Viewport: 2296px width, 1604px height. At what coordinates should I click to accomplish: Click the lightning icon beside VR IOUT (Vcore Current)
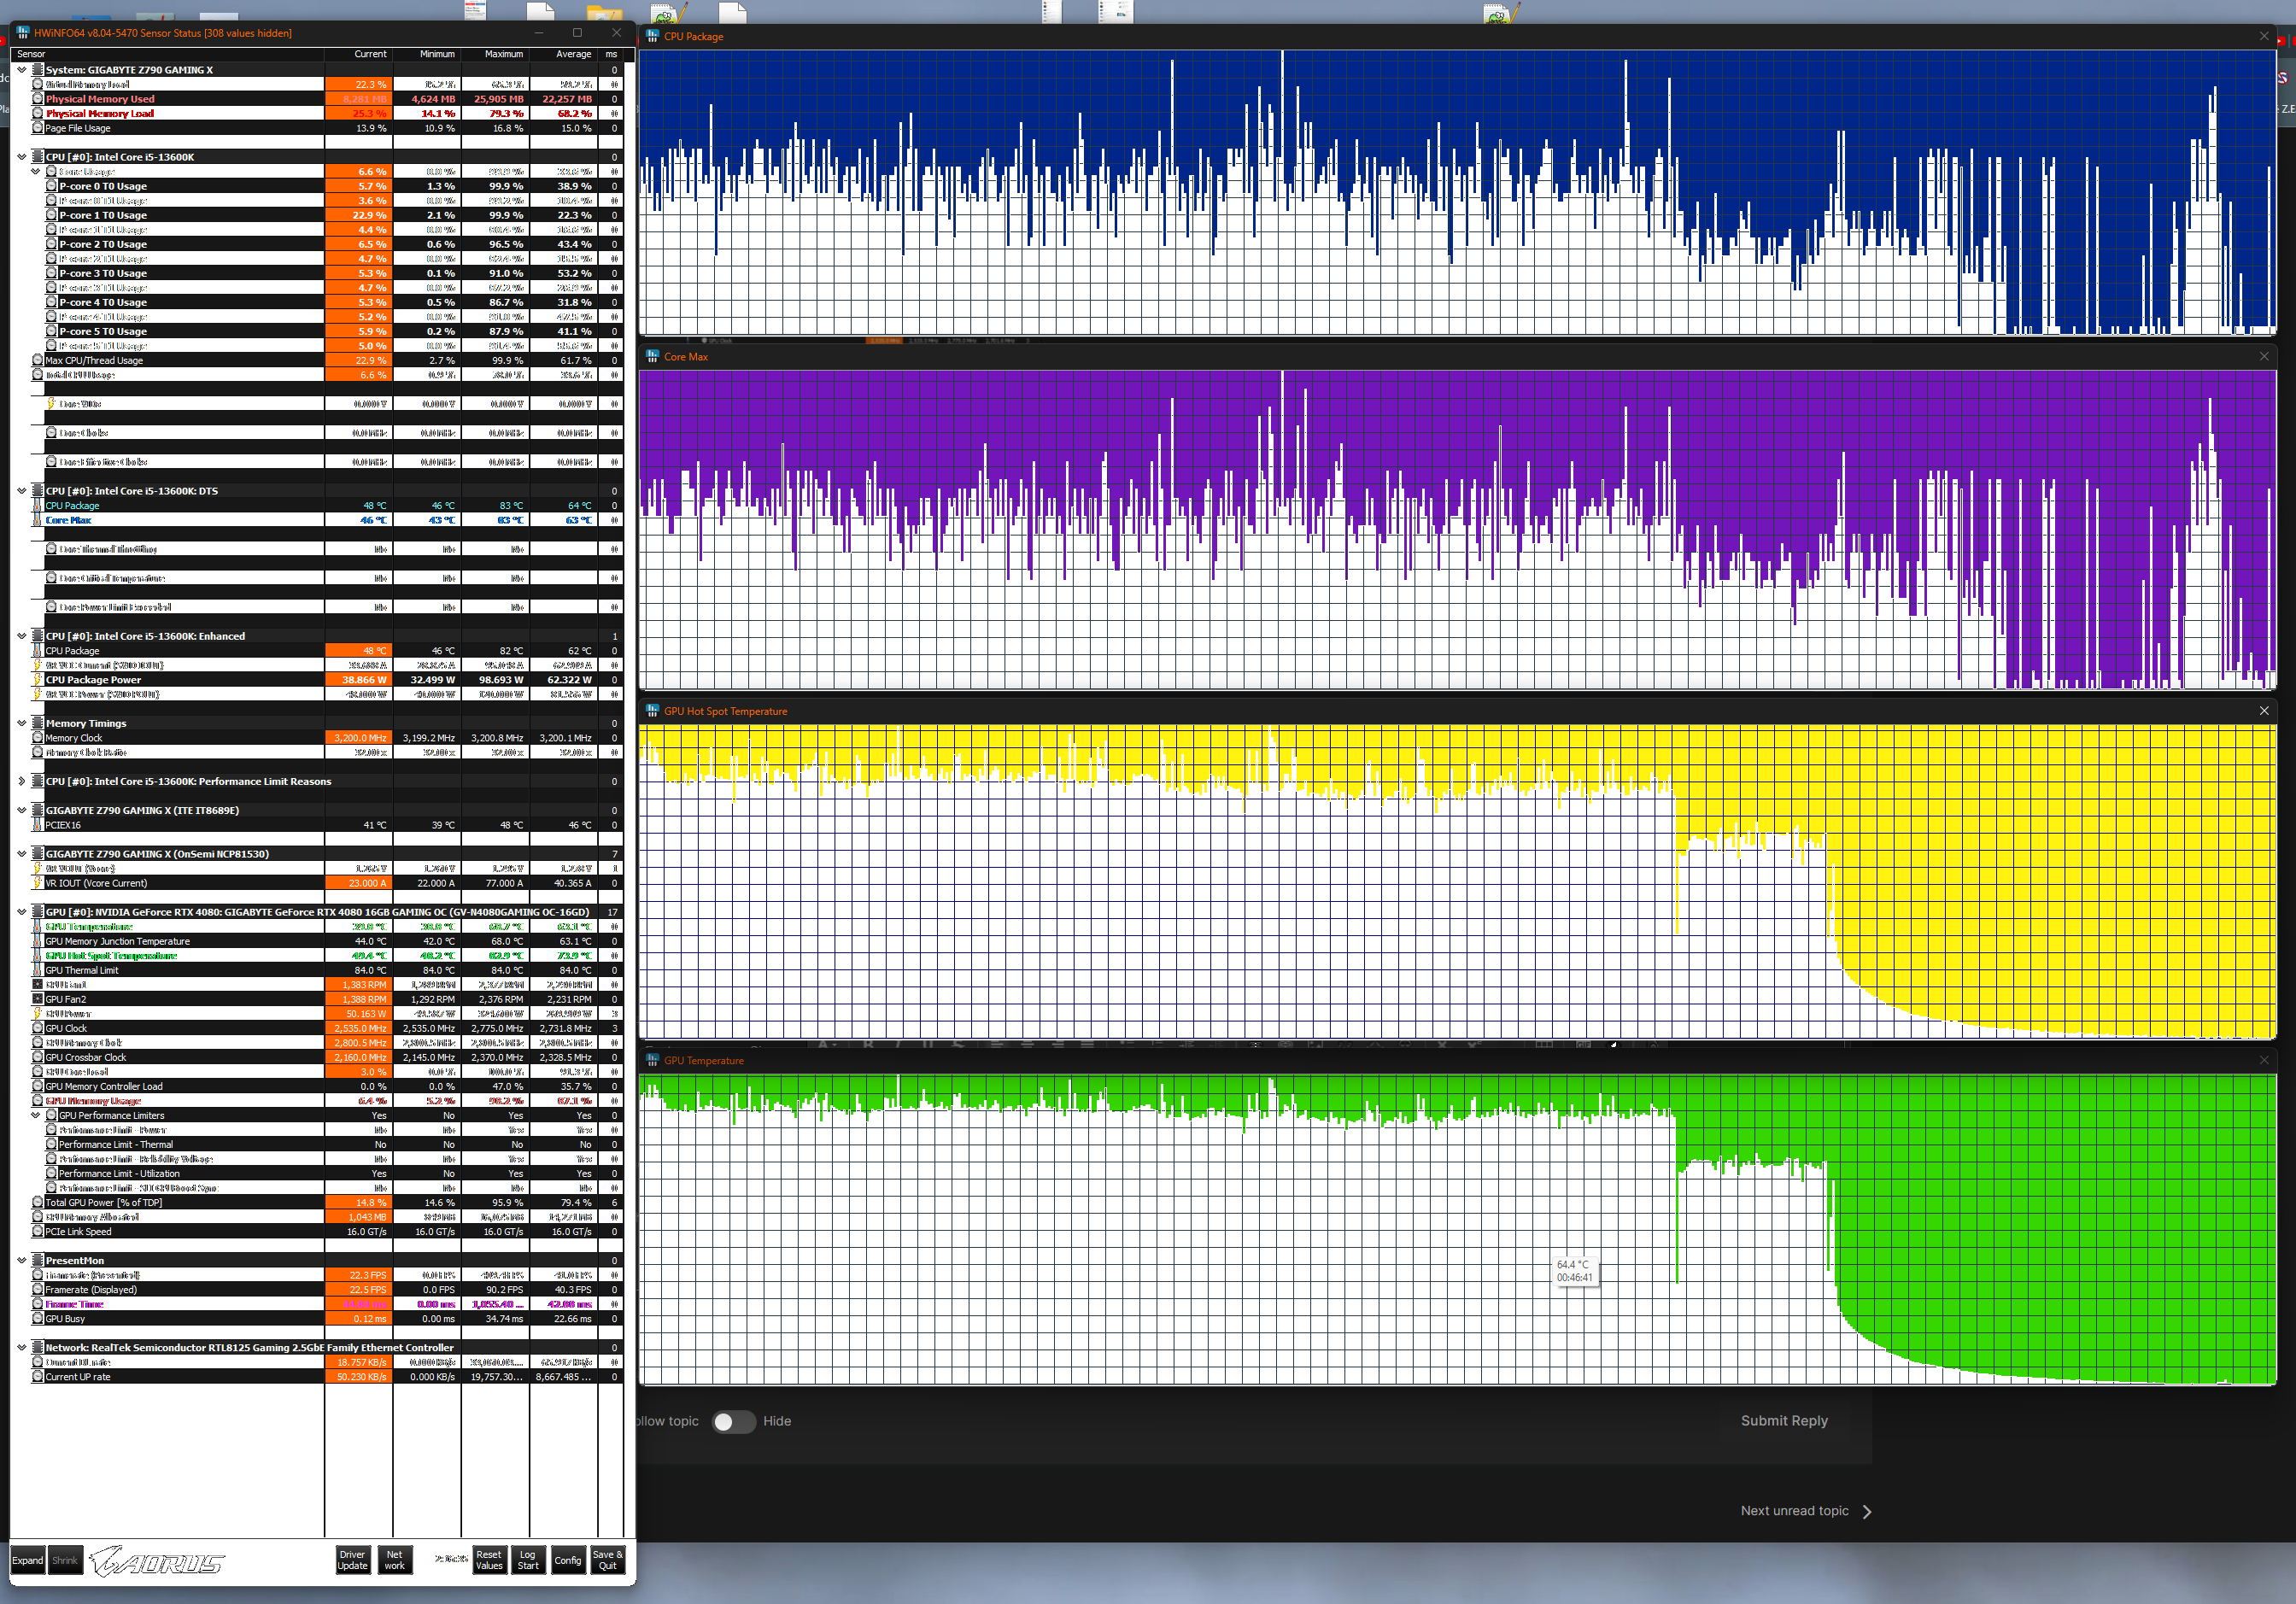(x=38, y=883)
